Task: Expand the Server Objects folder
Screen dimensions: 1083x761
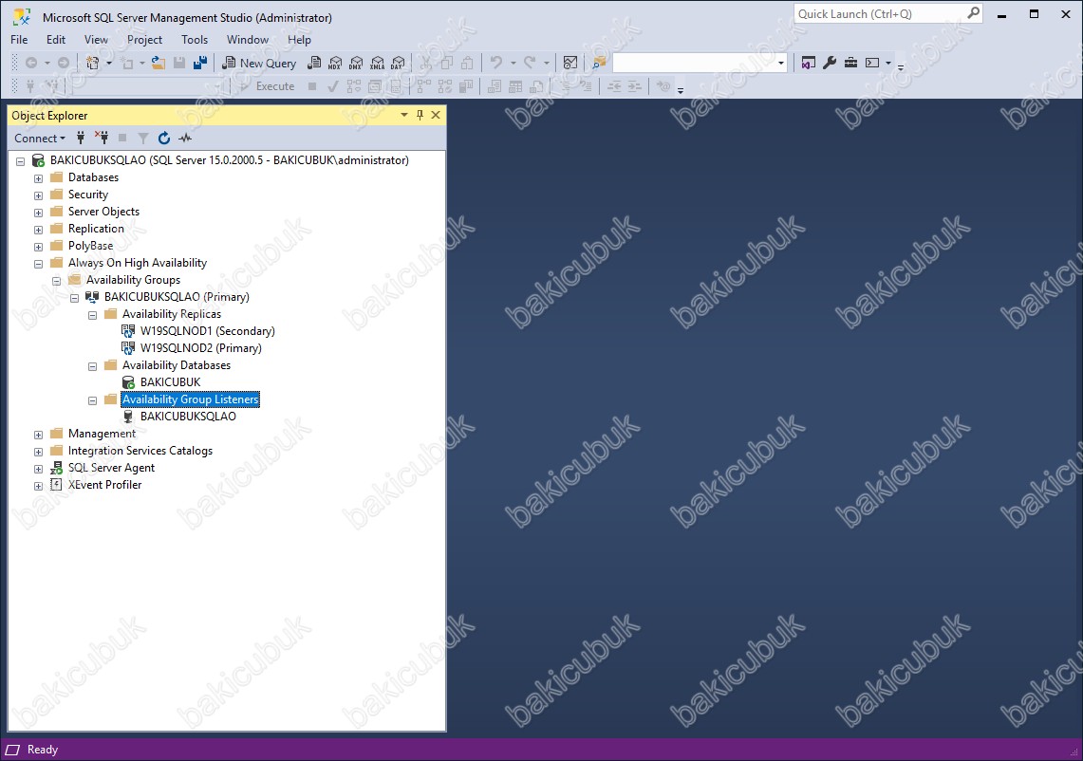Action: (38, 213)
